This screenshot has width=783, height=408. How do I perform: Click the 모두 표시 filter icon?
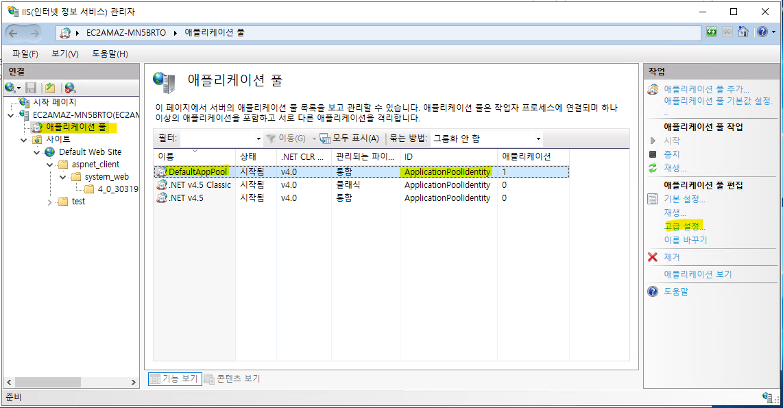(325, 139)
